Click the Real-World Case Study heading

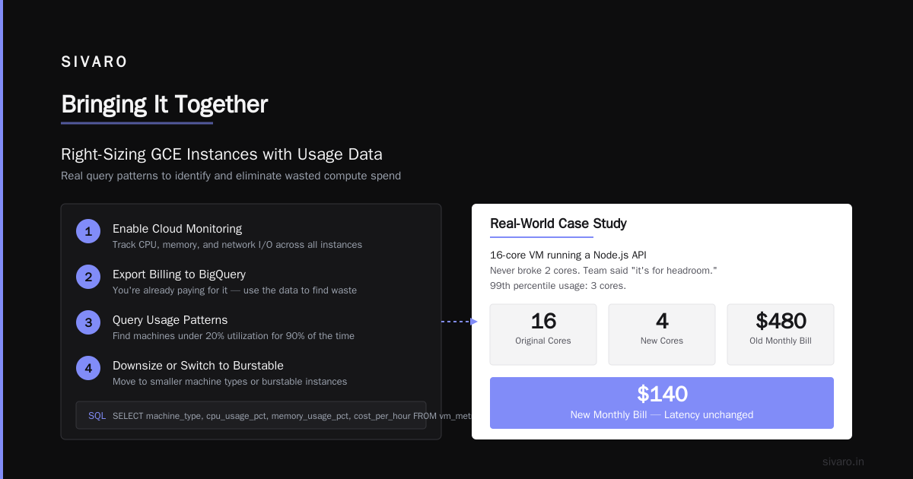point(558,224)
